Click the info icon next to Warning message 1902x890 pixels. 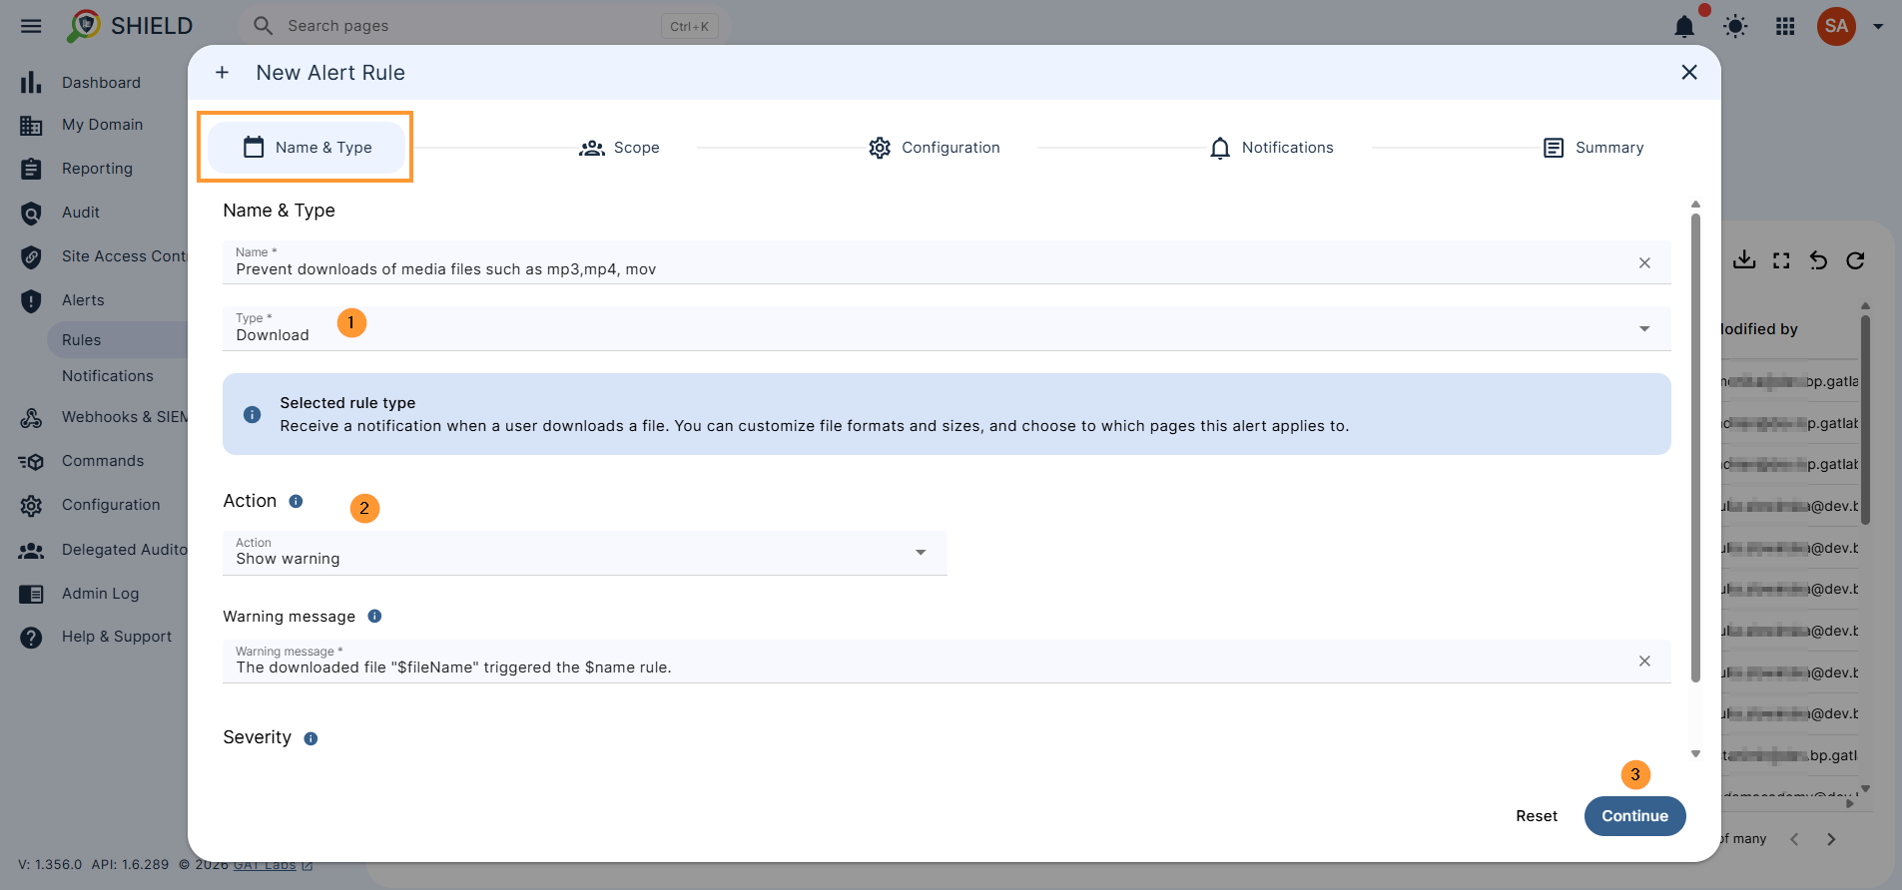[374, 617]
